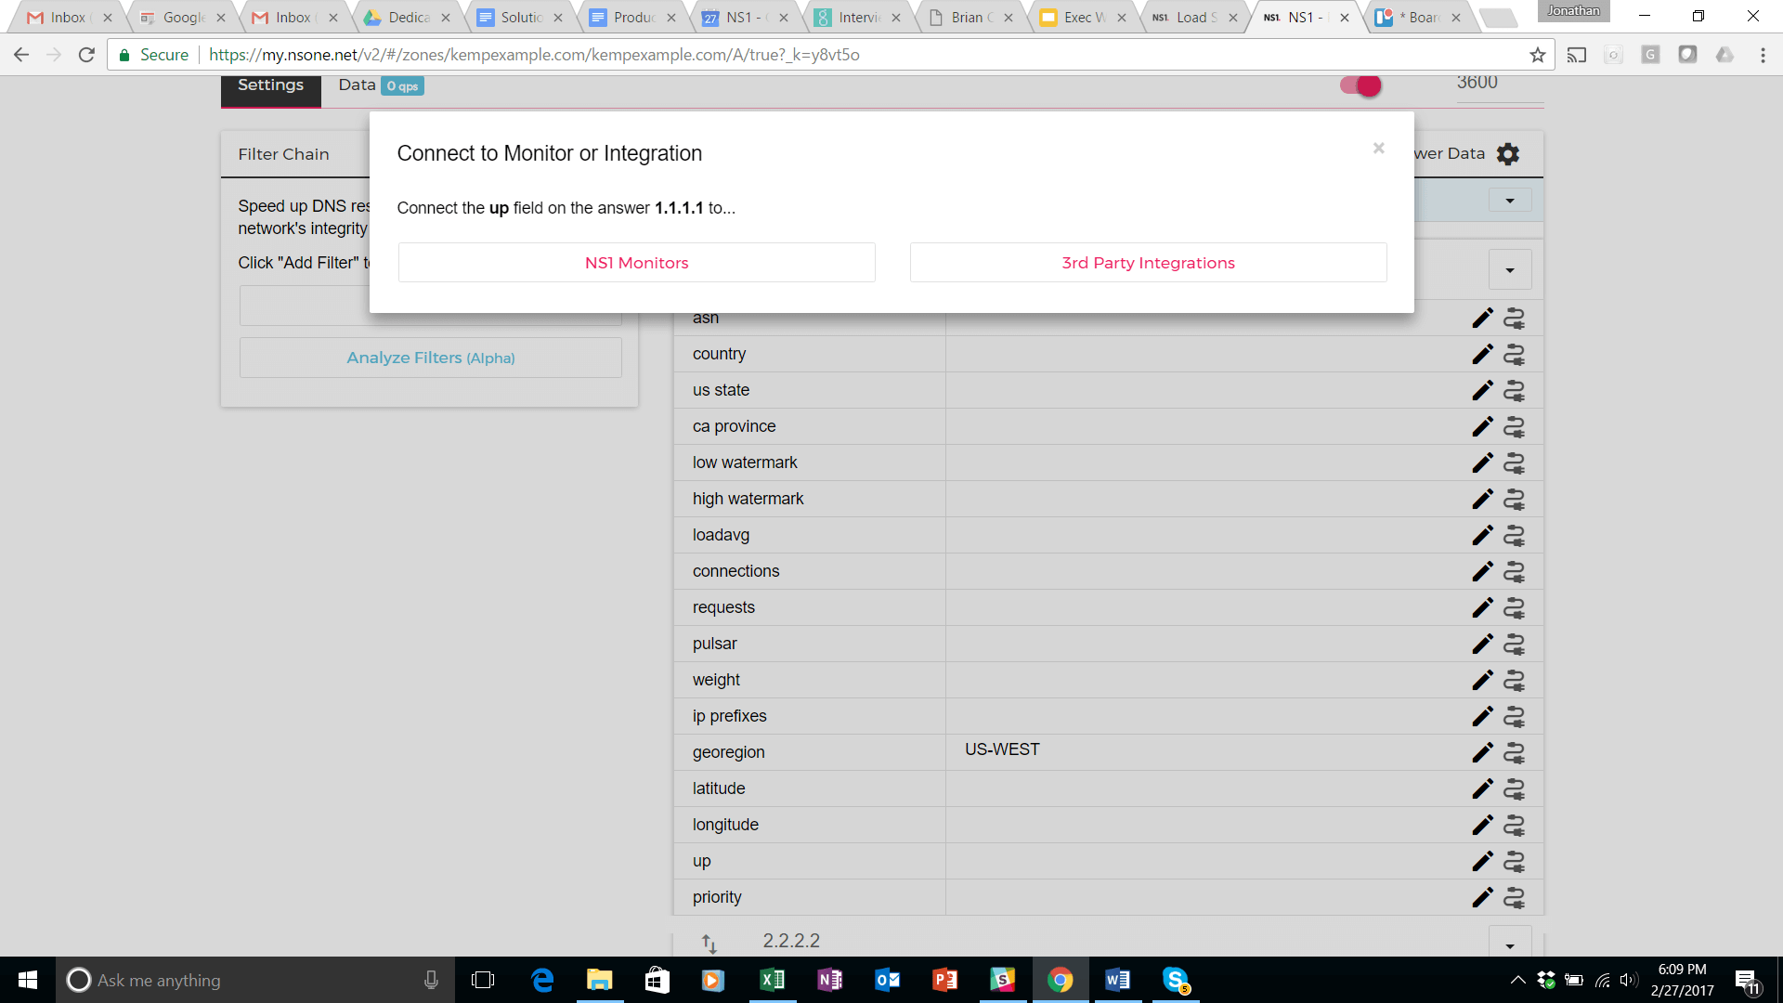The width and height of the screenshot is (1783, 1003).
Task: Edit the weight field with pencil icon
Action: (x=1482, y=680)
